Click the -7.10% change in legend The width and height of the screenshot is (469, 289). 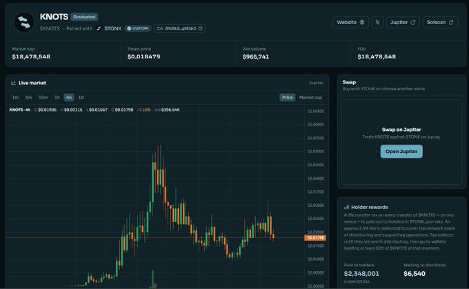point(144,110)
